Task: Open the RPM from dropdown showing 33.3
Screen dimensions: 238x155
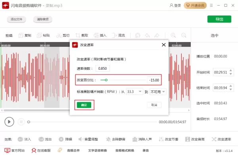Action: (x=134, y=92)
